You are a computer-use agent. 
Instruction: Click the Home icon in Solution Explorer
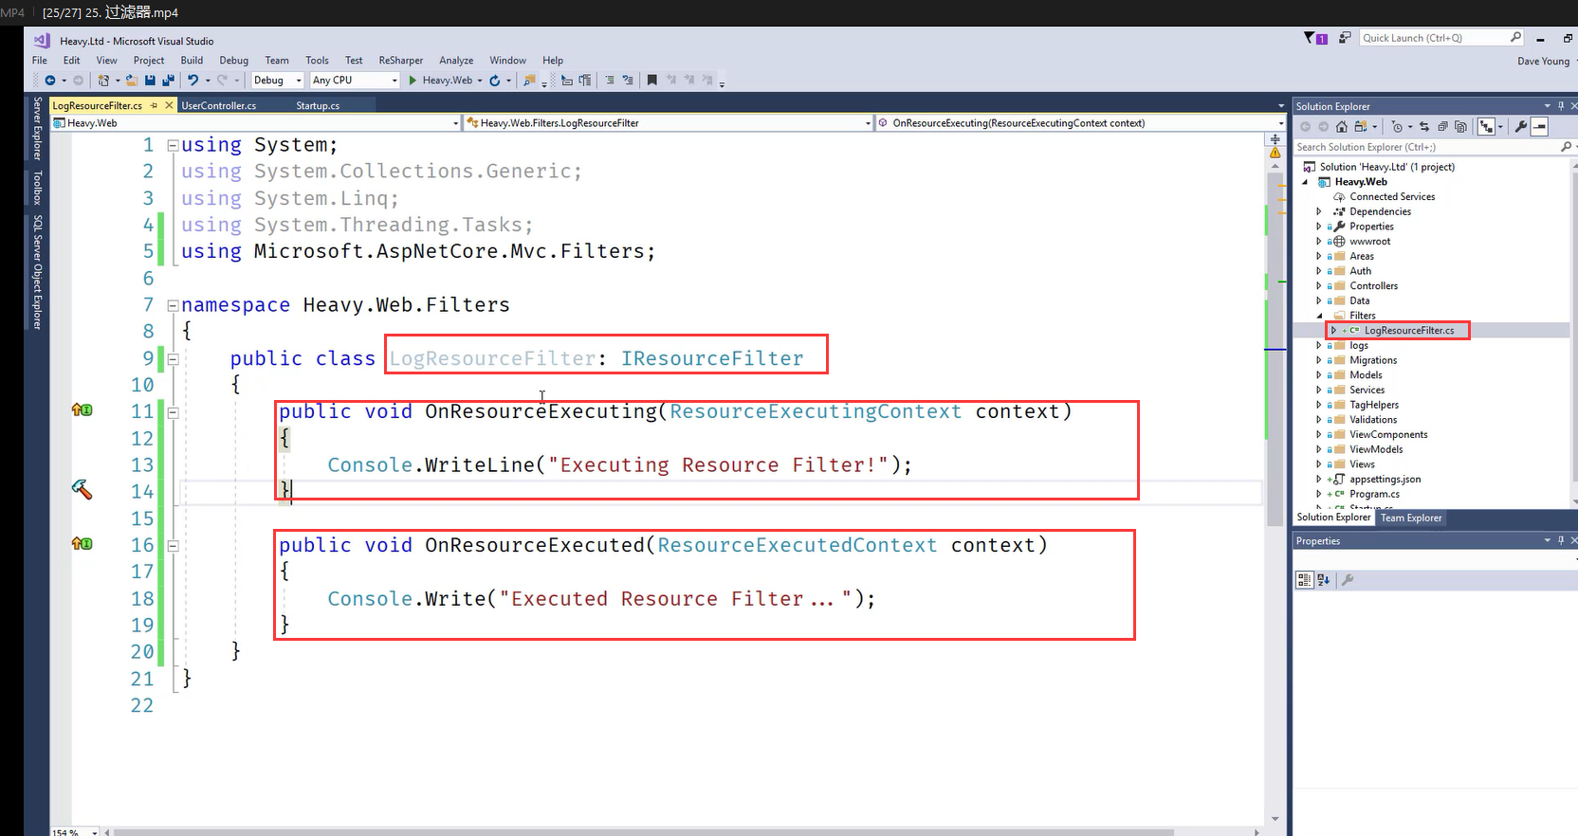click(1341, 127)
